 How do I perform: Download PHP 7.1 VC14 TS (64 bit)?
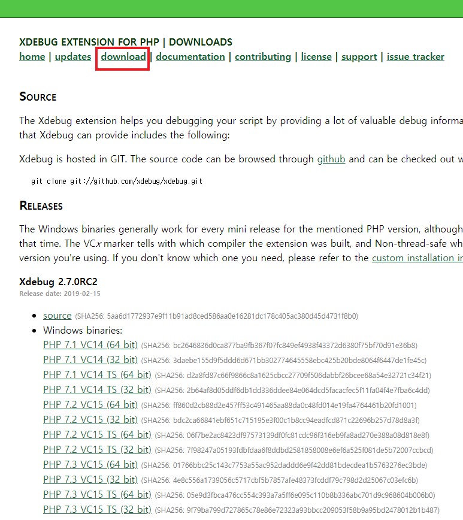(97, 375)
